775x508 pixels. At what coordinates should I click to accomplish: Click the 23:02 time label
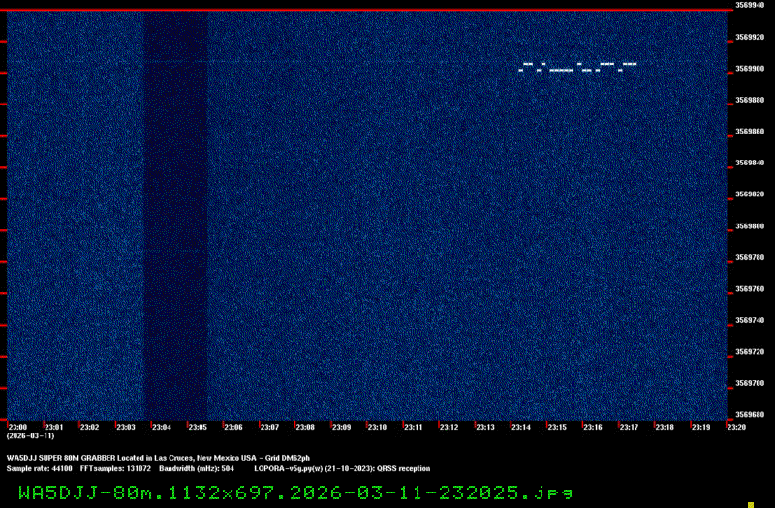click(89, 427)
